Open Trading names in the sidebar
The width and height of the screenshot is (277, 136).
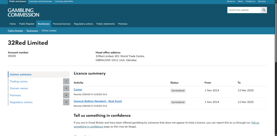point(19,81)
